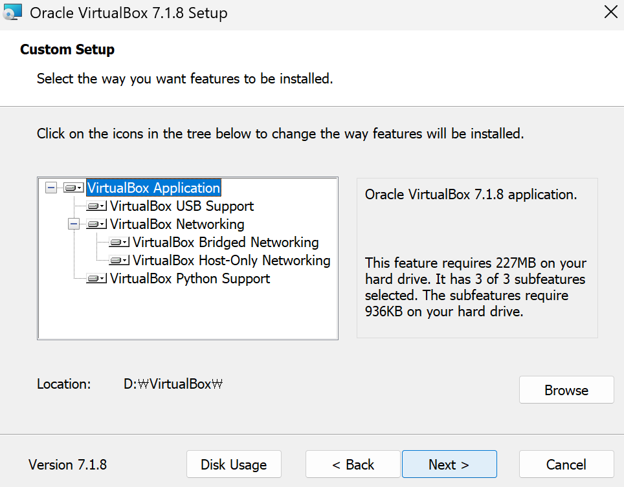Collapse the VirtualBox Application tree node
Viewport: 624px width, 487px height.
tap(51, 188)
